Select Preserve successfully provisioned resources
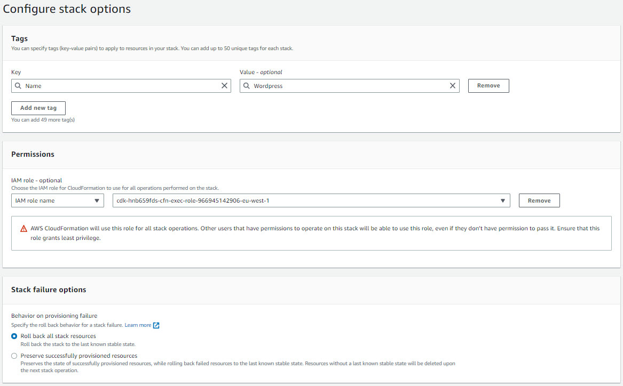The width and height of the screenshot is (623, 386). coord(14,356)
